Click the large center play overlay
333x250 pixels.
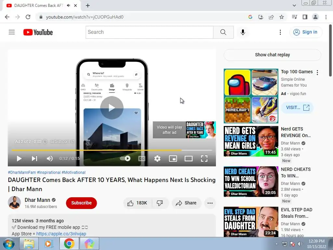[x=112, y=107]
